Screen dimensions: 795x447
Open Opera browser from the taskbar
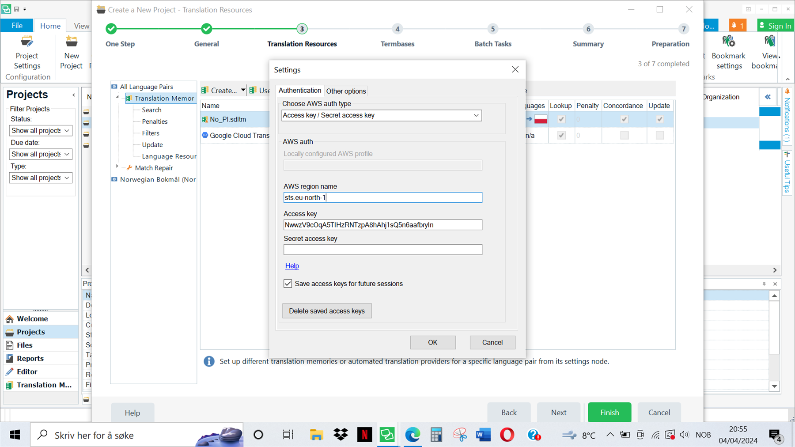(x=507, y=435)
